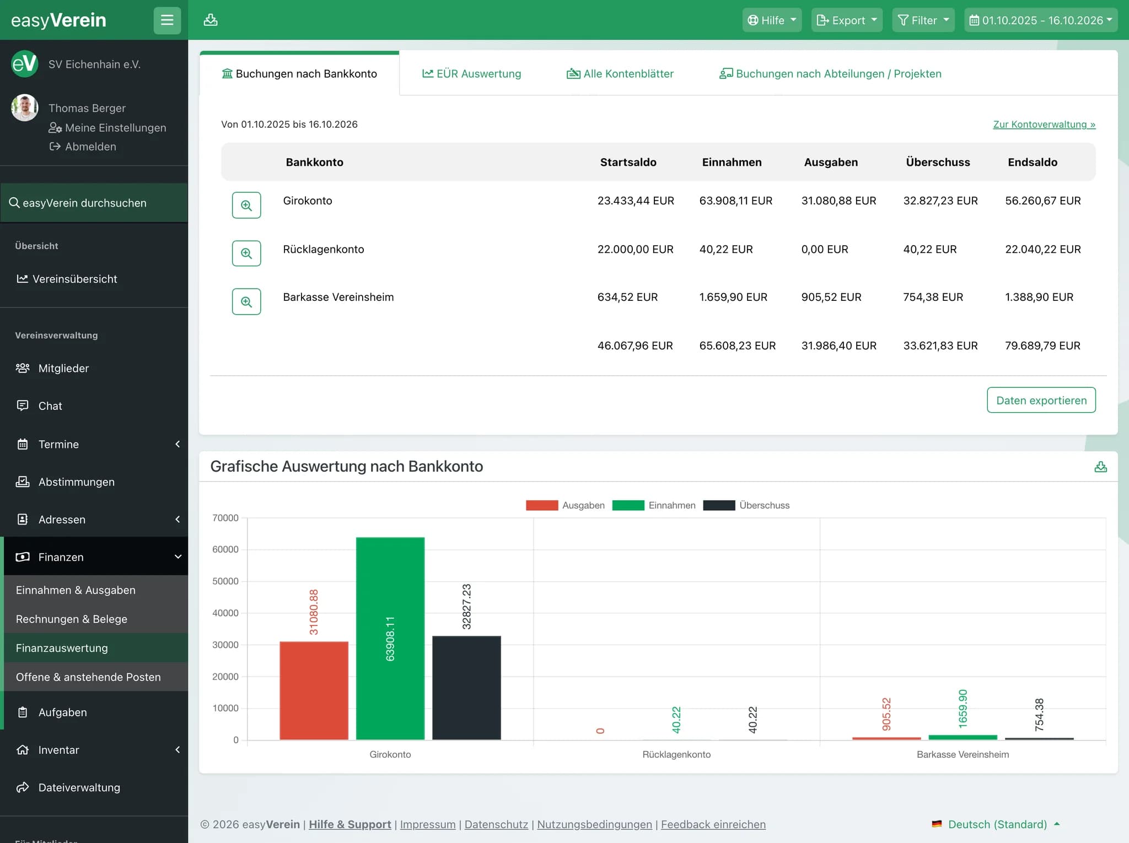Click the eV club logo icon
This screenshot has width=1129, height=843.
coord(25,64)
